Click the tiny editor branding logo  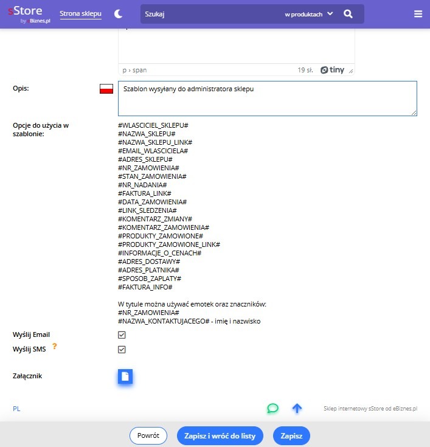tap(333, 70)
